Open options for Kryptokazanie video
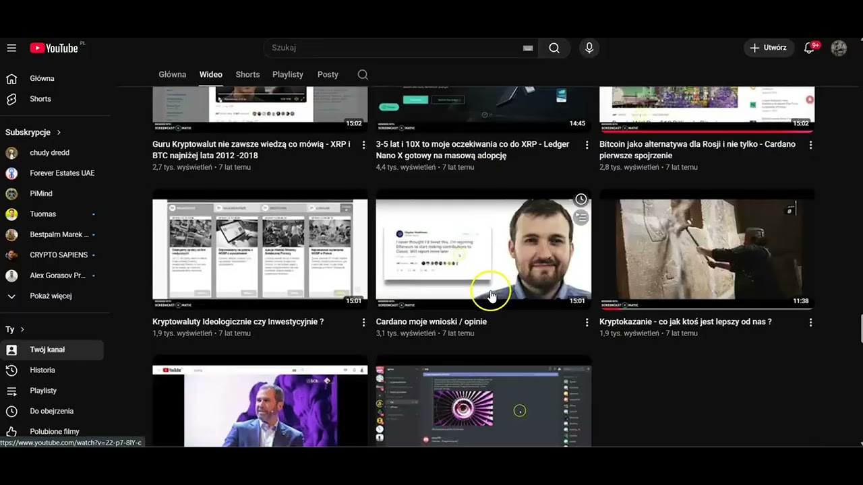The height and width of the screenshot is (485, 863). pyautogui.click(x=810, y=323)
